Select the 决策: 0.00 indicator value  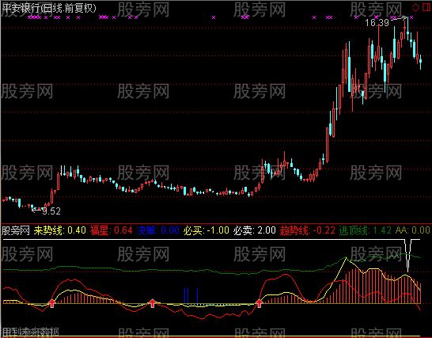click(158, 230)
